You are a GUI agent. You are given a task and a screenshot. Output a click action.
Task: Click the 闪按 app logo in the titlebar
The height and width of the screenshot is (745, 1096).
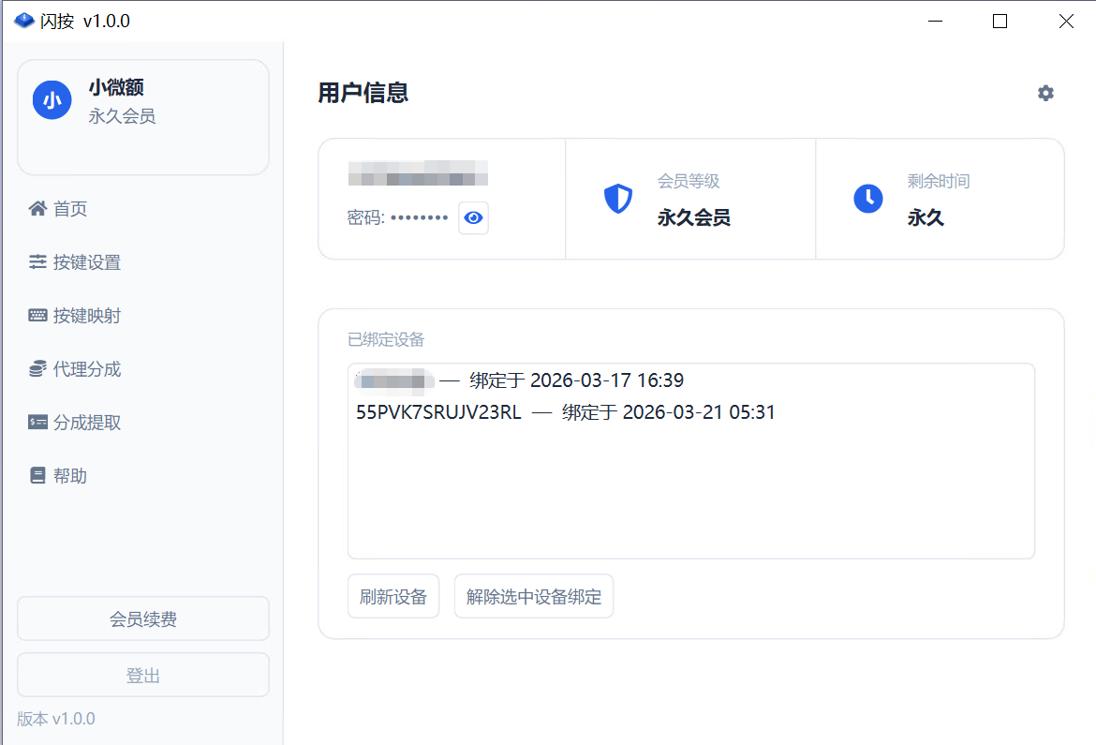23,19
